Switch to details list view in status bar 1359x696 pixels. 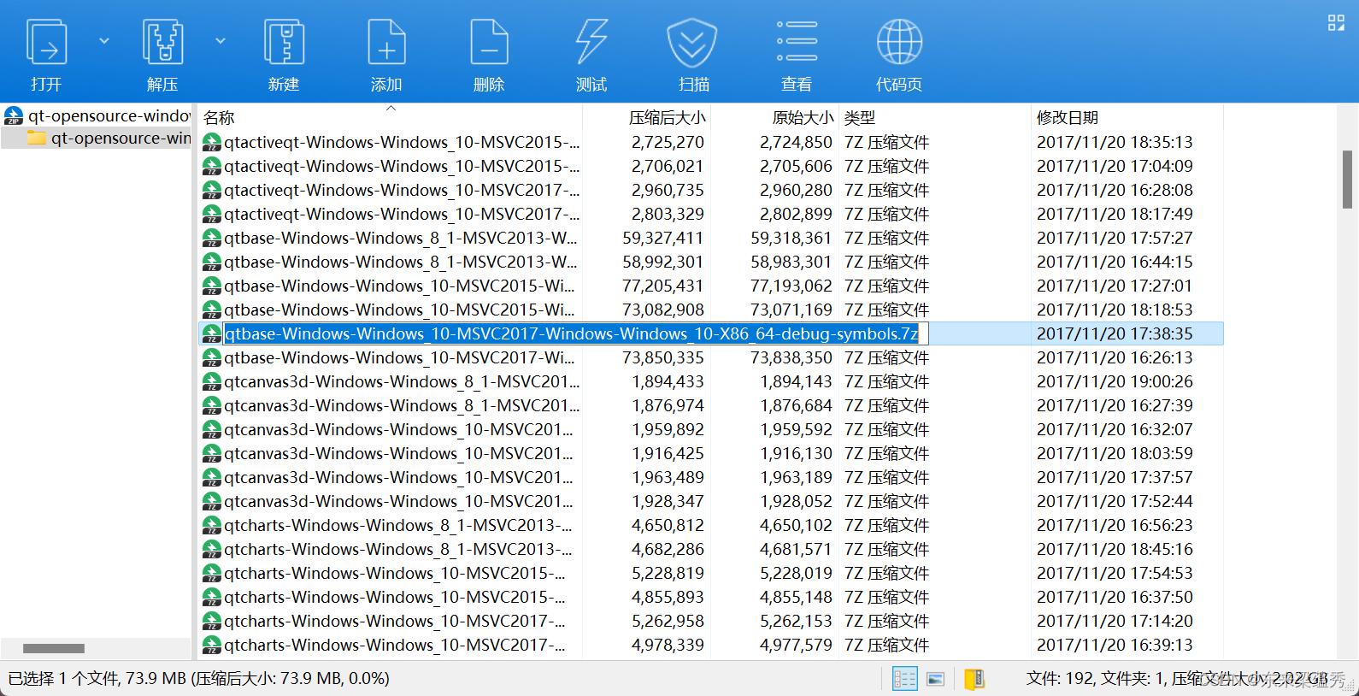pos(904,679)
